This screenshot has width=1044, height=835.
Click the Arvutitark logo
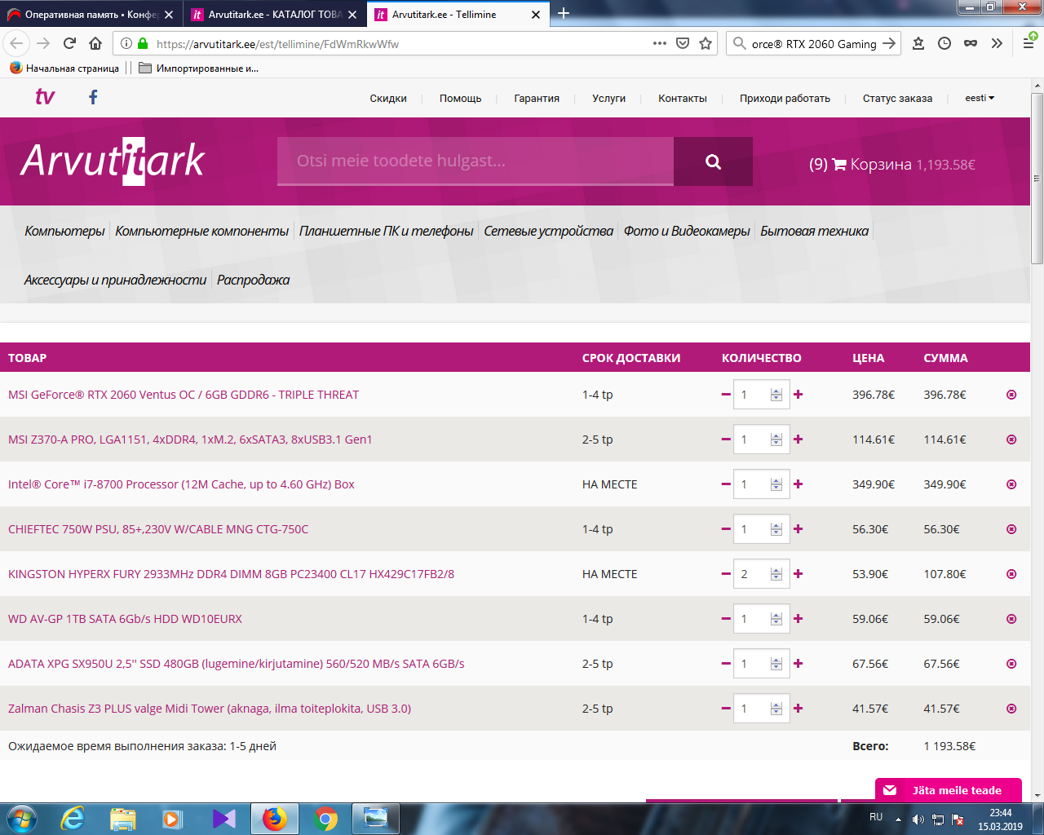tap(113, 161)
